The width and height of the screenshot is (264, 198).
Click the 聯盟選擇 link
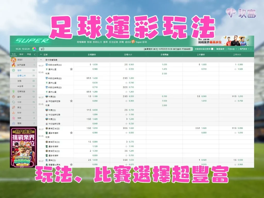(220, 49)
